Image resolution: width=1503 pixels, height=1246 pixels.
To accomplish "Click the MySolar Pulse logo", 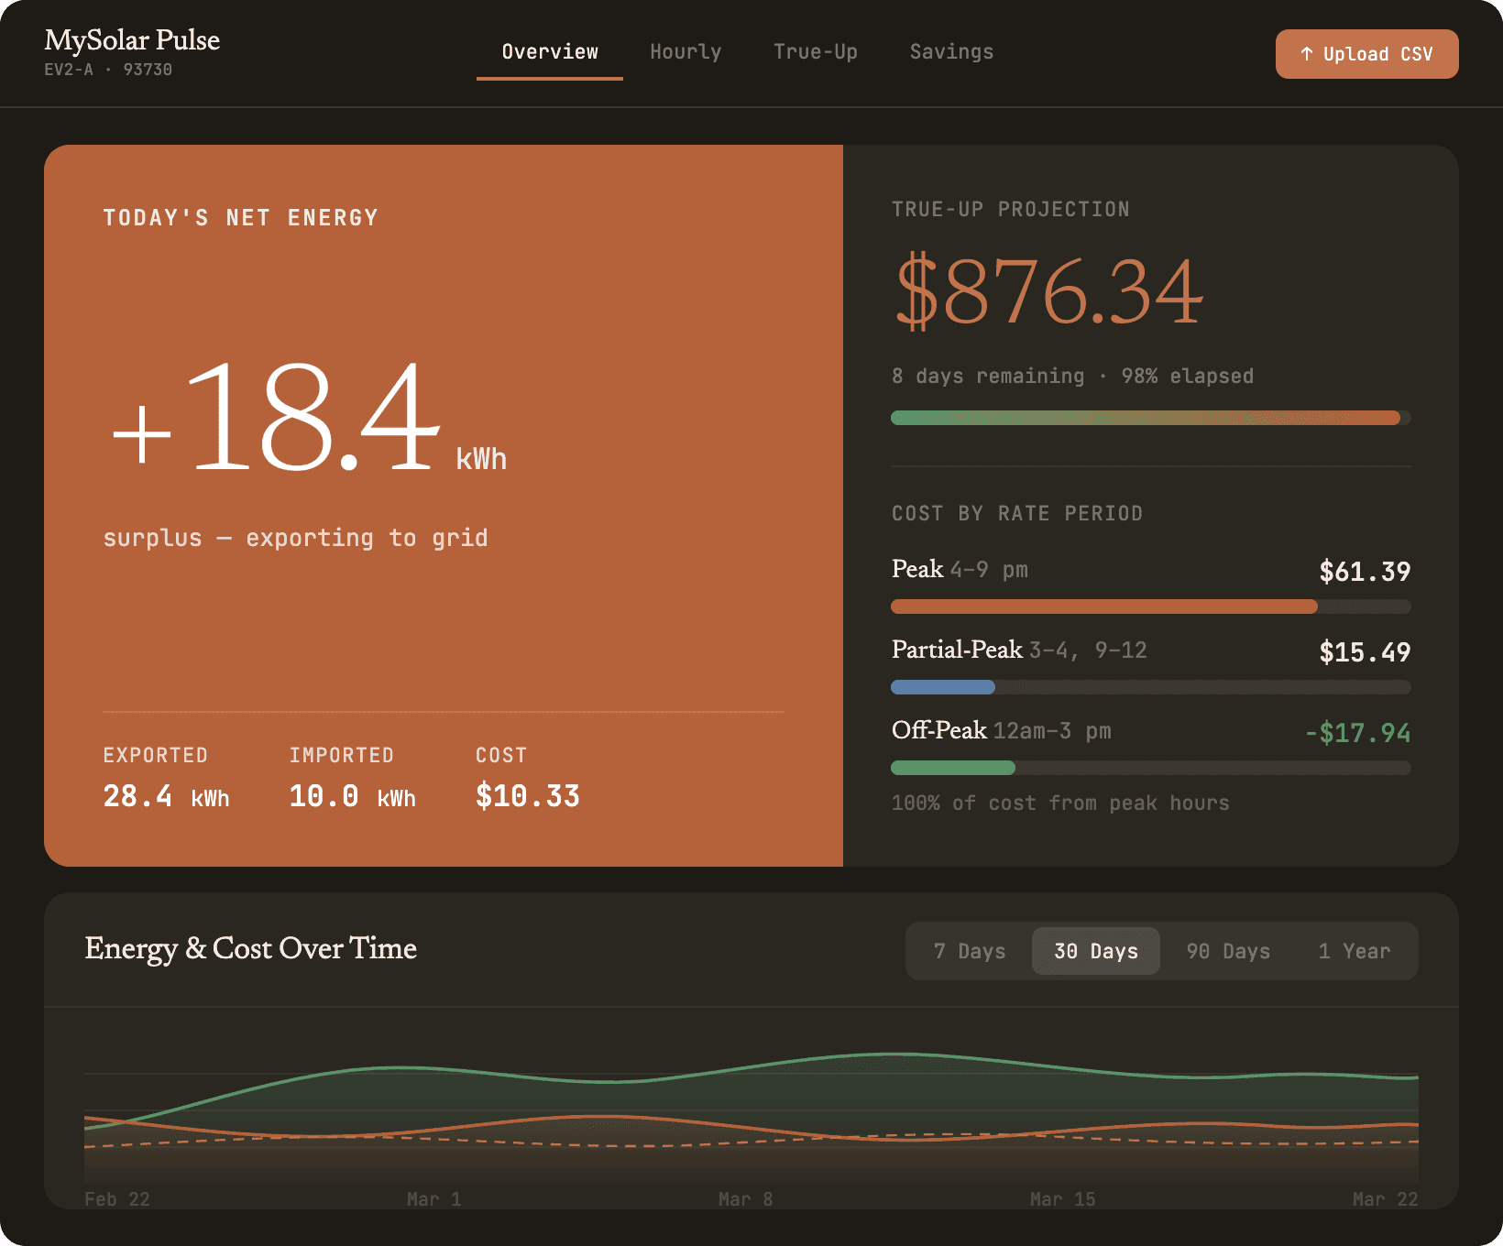I will pos(132,40).
